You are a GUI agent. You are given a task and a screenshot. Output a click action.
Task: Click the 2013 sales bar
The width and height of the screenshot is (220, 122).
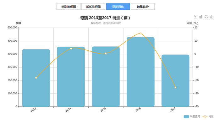pos(36,78)
